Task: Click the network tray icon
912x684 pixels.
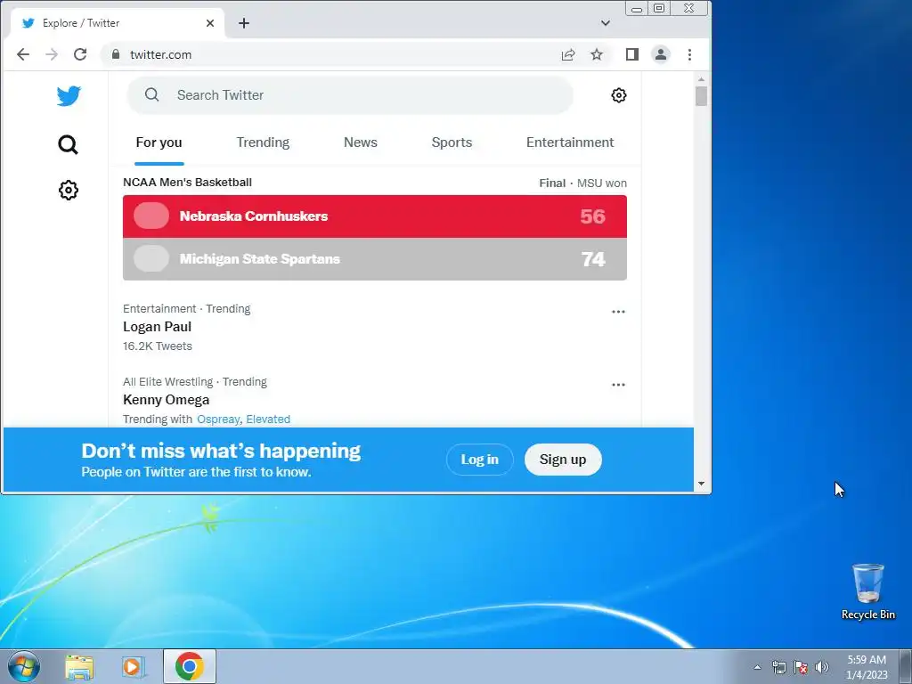Action: [x=778, y=667]
